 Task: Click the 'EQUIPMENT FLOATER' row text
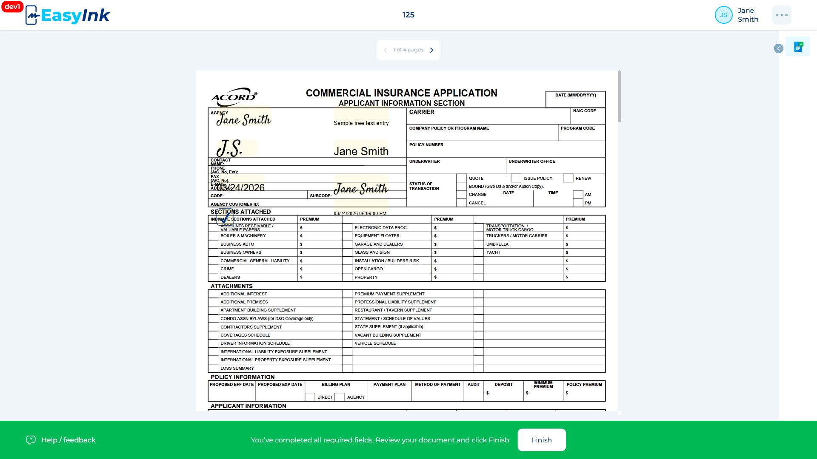(377, 236)
